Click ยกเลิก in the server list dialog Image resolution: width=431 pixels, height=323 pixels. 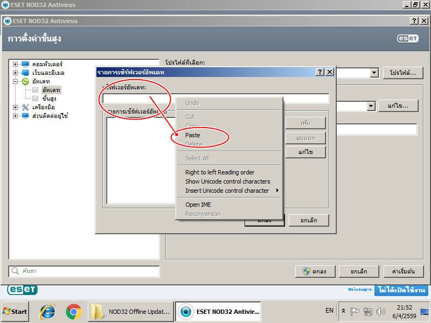pyautogui.click(x=309, y=220)
